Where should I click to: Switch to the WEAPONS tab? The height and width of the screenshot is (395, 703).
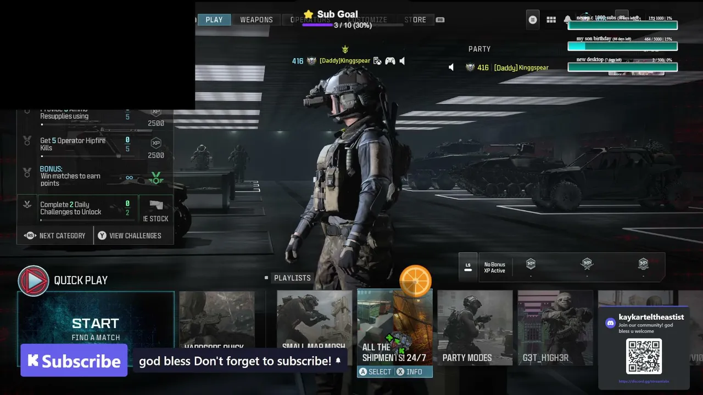point(256,20)
